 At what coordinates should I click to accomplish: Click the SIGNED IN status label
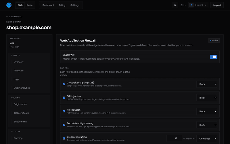pos(200,5)
